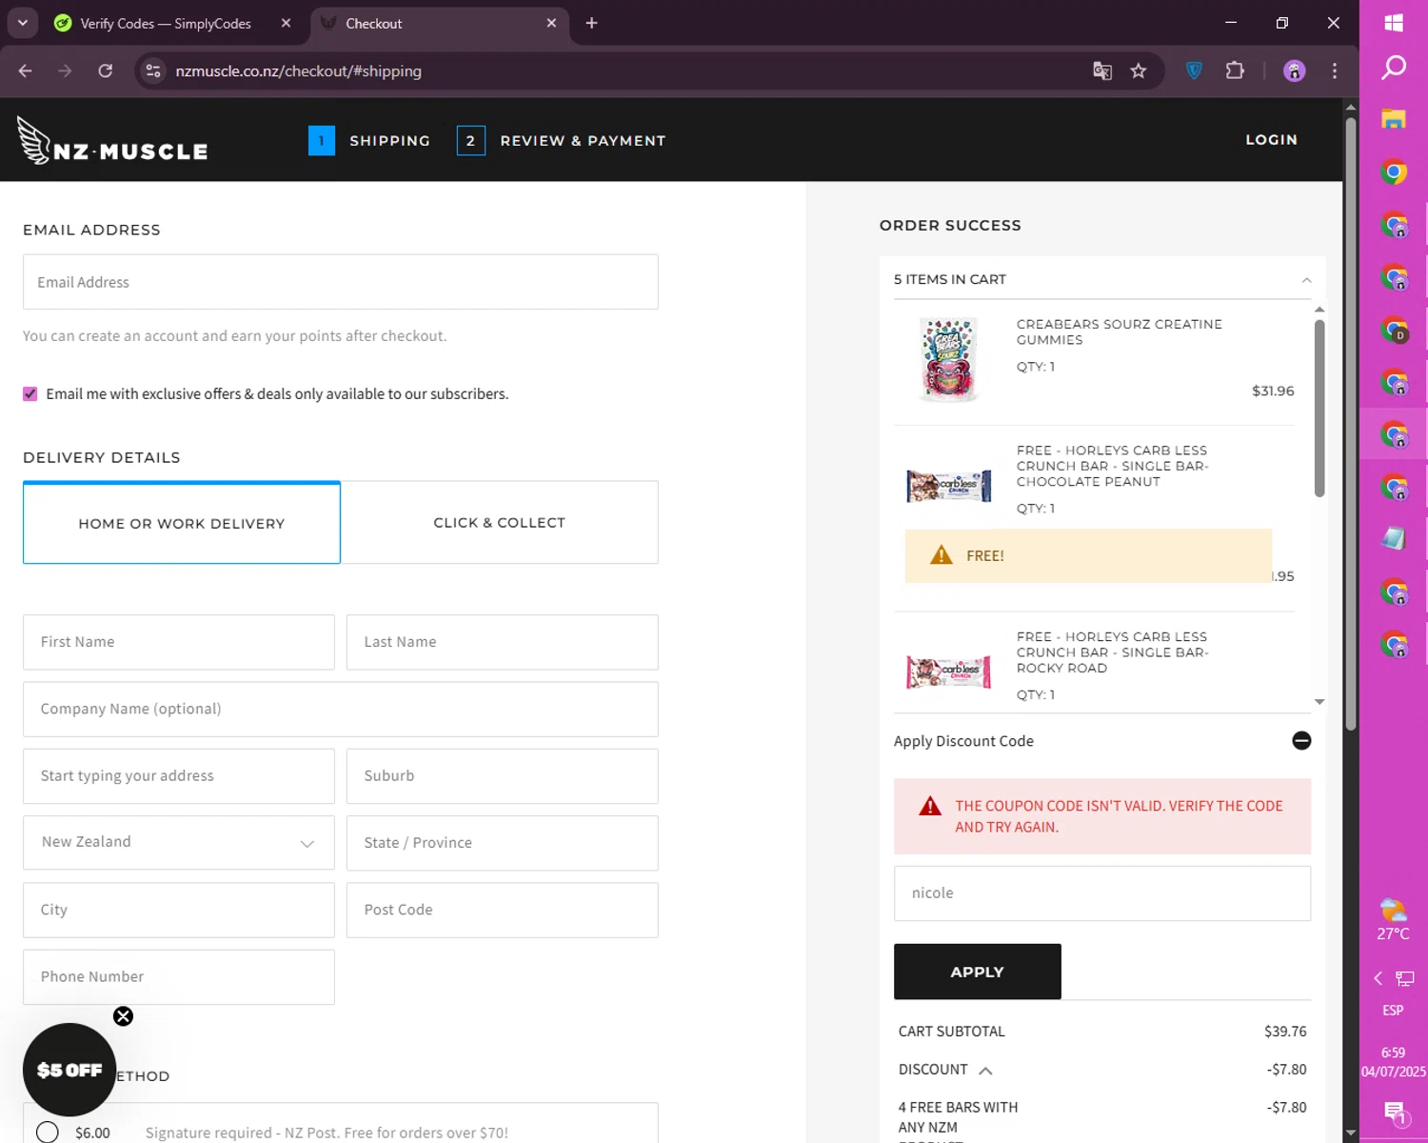Click the browser back arrow

click(26, 71)
